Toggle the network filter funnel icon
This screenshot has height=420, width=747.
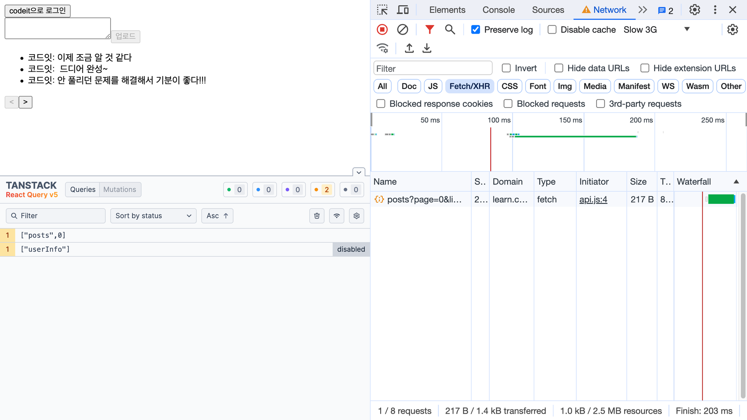point(430,29)
